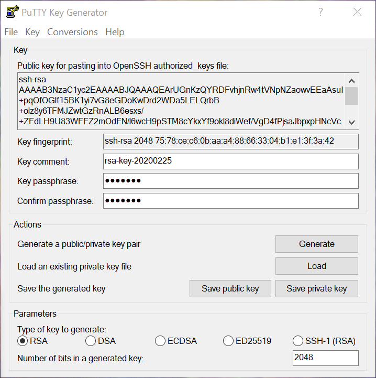Viewport: 376px width, 378px height.
Task: Close the PuTTY Key Generator window
Action: point(357,12)
